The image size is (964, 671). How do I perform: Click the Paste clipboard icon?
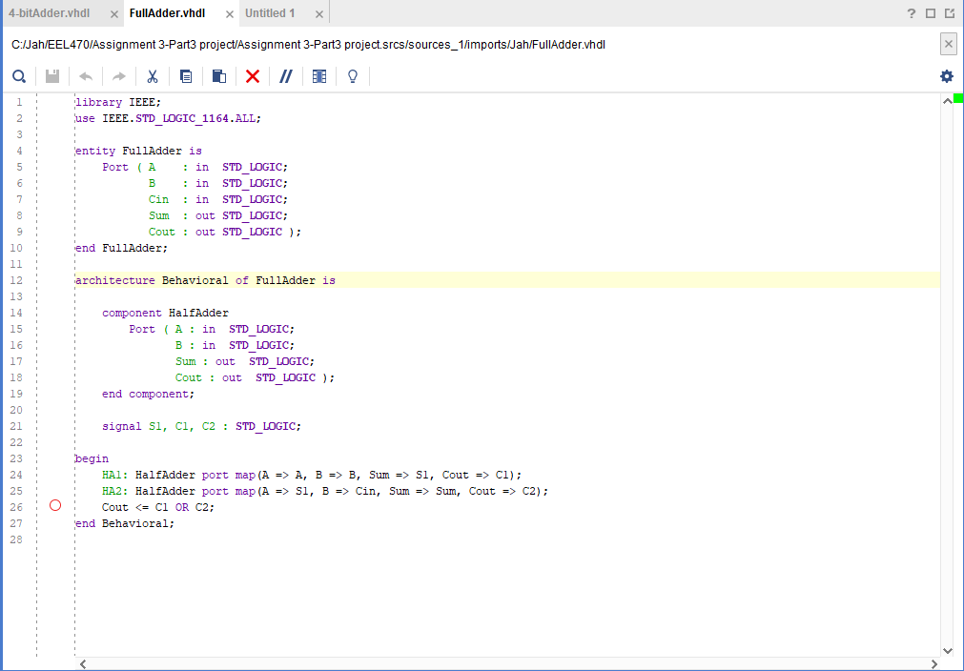pyautogui.click(x=219, y=76)
